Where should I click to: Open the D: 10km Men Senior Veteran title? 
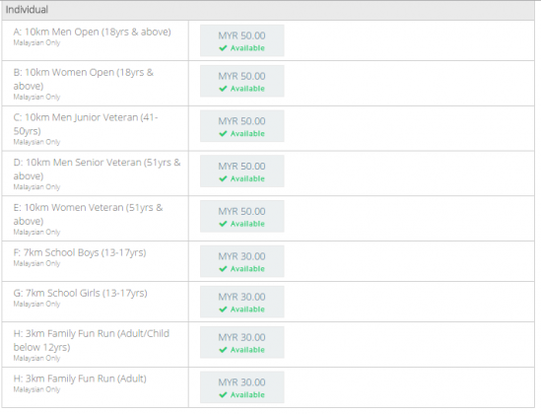(x=97, y=170)
